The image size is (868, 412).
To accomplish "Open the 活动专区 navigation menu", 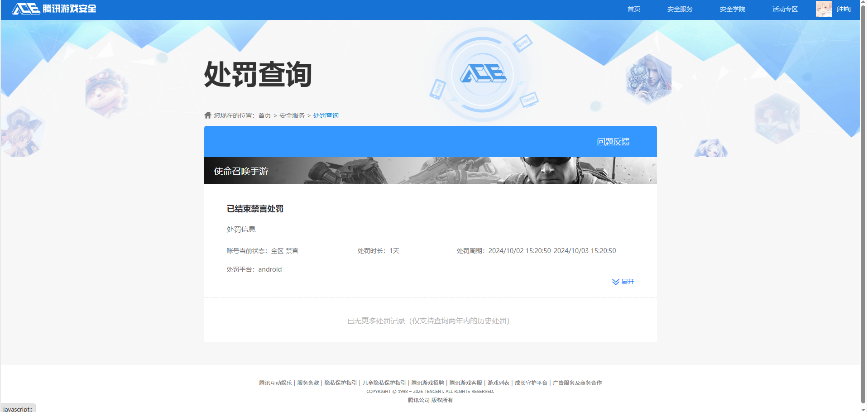I will click(x=785, y=9).
